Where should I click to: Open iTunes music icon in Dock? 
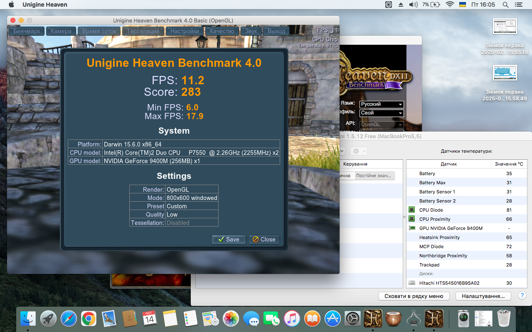(x=292, y=319)
